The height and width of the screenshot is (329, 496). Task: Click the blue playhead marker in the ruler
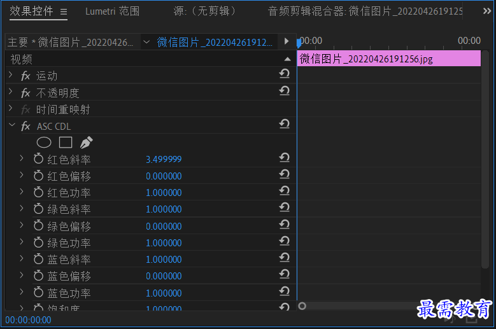[299, 43]
